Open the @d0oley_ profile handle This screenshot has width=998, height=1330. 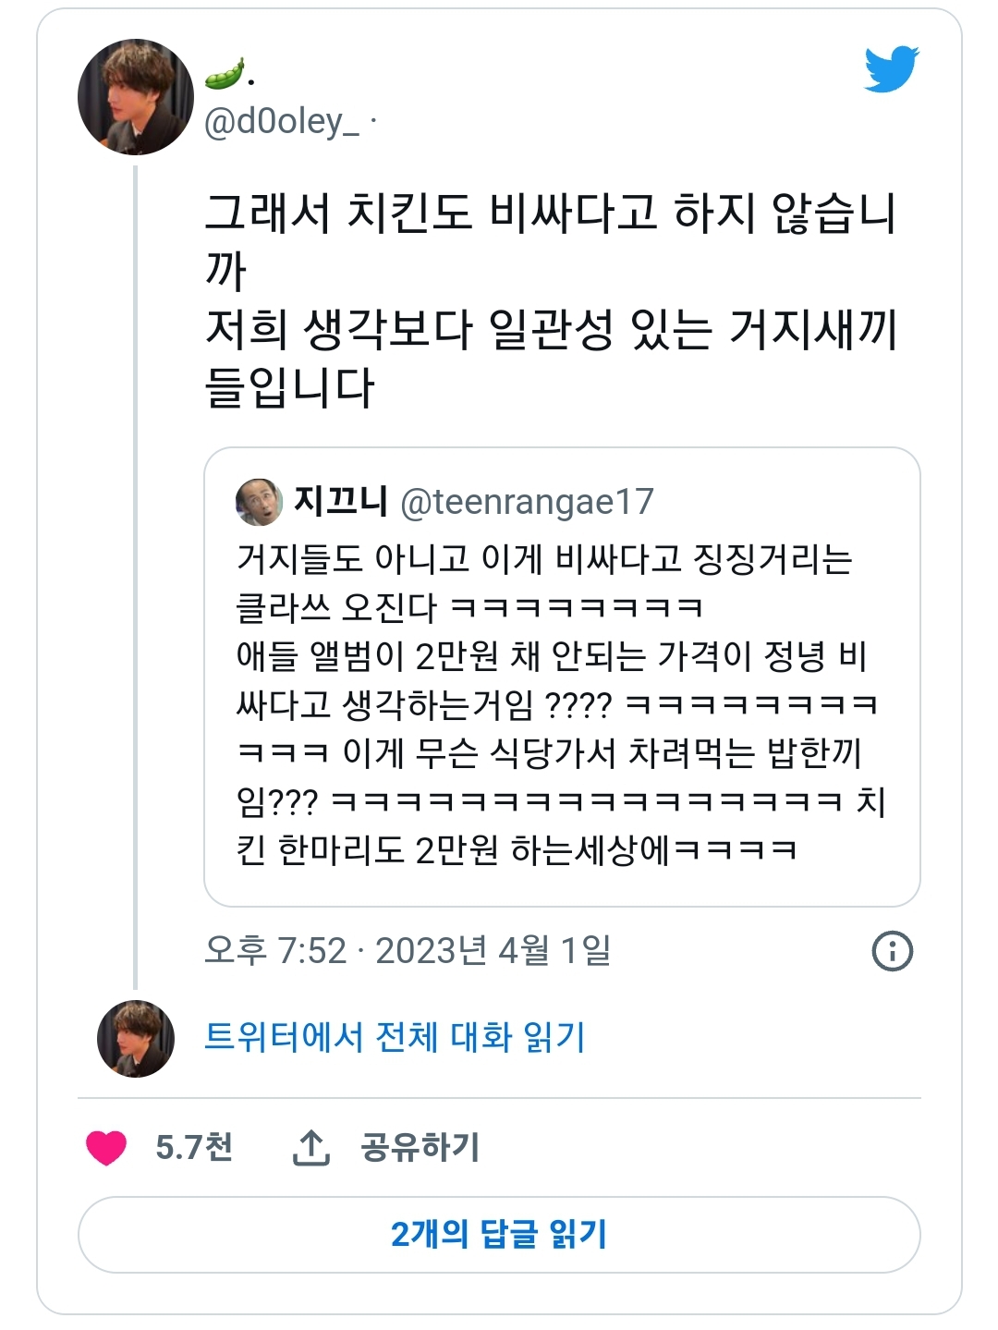281,122
